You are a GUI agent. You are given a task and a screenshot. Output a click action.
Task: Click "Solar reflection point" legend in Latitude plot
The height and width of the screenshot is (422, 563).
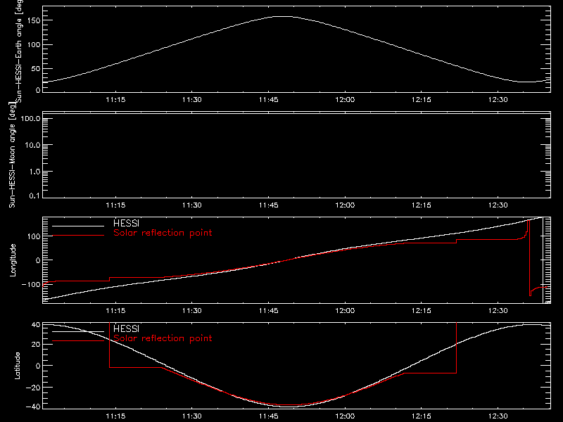click(x=163, y=338)
